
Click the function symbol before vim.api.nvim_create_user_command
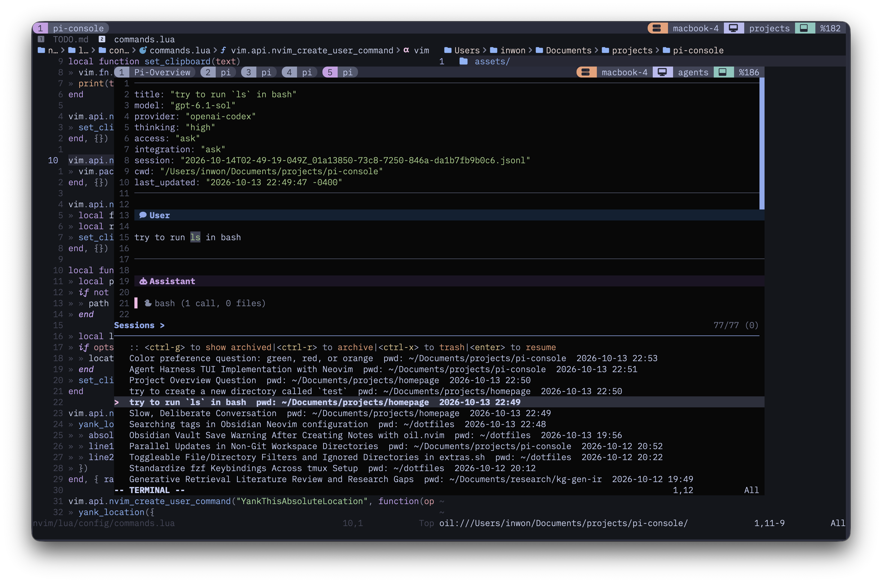(x=223, y=50)
